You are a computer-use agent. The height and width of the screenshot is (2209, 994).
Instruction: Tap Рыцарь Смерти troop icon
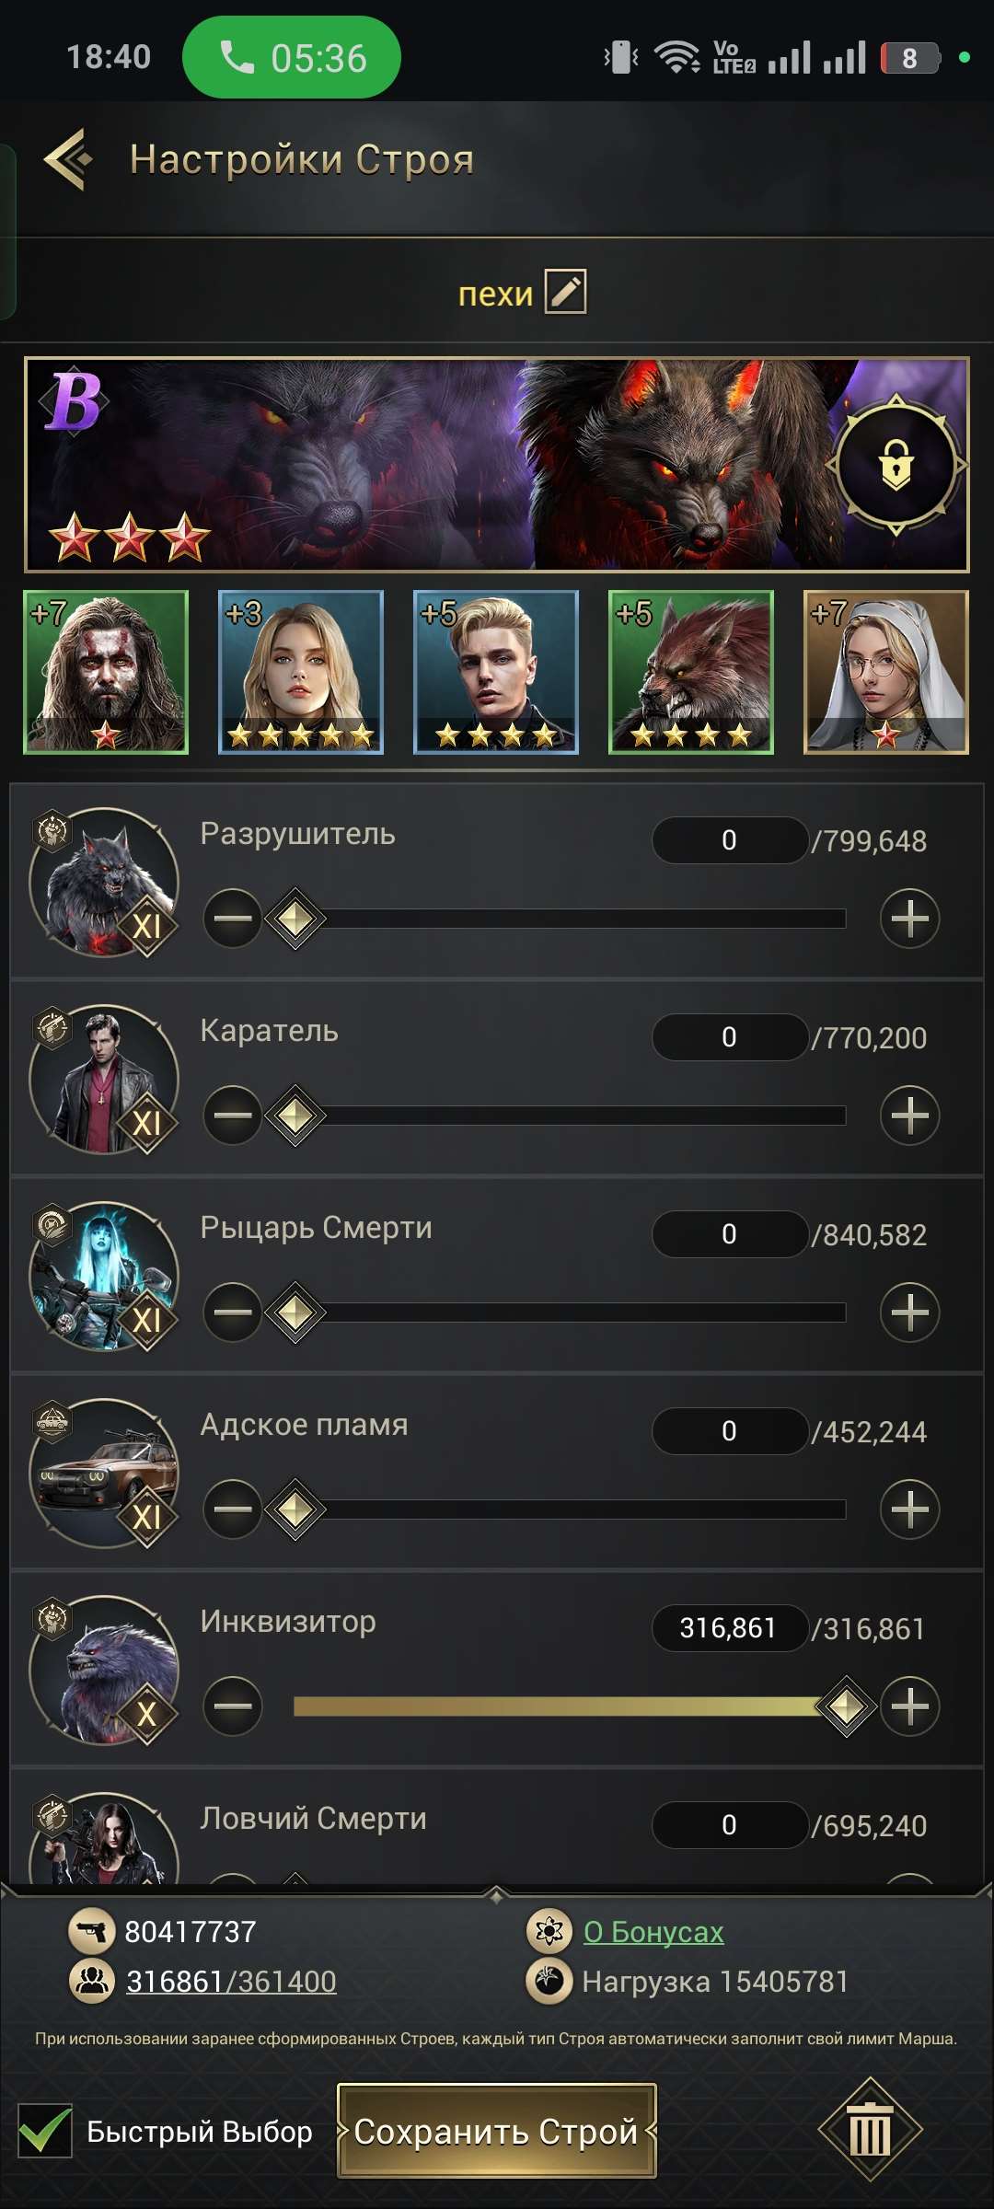[x=104, y=1276]
